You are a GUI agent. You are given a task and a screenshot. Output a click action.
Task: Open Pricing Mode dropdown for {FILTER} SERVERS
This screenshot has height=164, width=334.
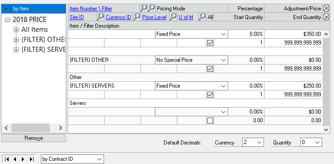coord(223,86)
